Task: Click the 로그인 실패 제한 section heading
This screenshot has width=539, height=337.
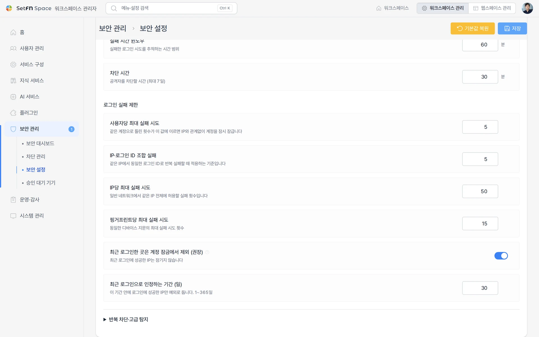Action: pyautogui.click(x=121, y=105)
